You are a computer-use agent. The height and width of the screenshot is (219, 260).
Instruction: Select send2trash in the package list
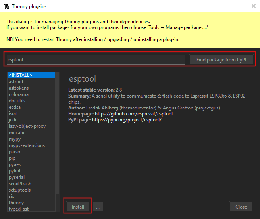pos(31,184)
